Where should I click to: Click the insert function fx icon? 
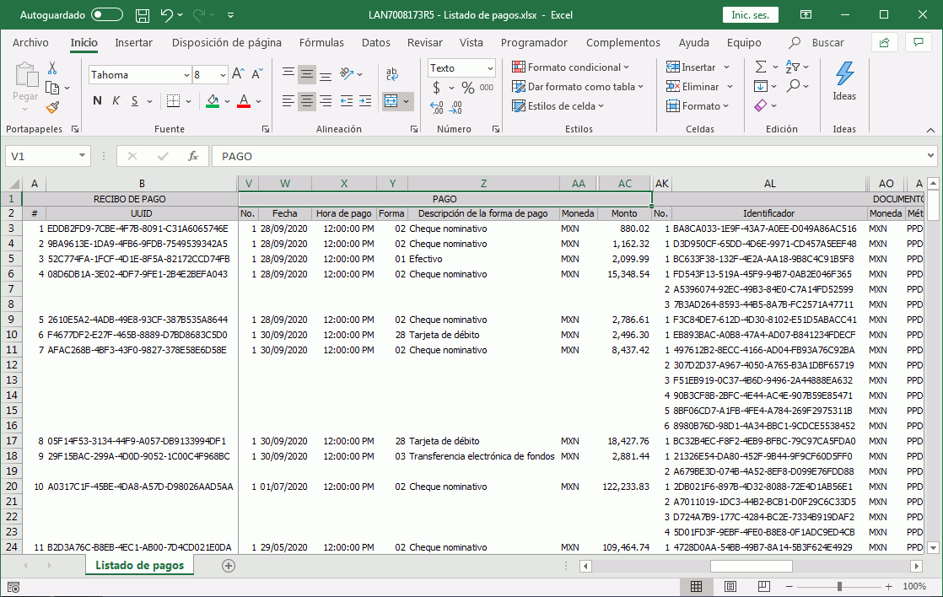pyautogui.click(x=193, y=156)
